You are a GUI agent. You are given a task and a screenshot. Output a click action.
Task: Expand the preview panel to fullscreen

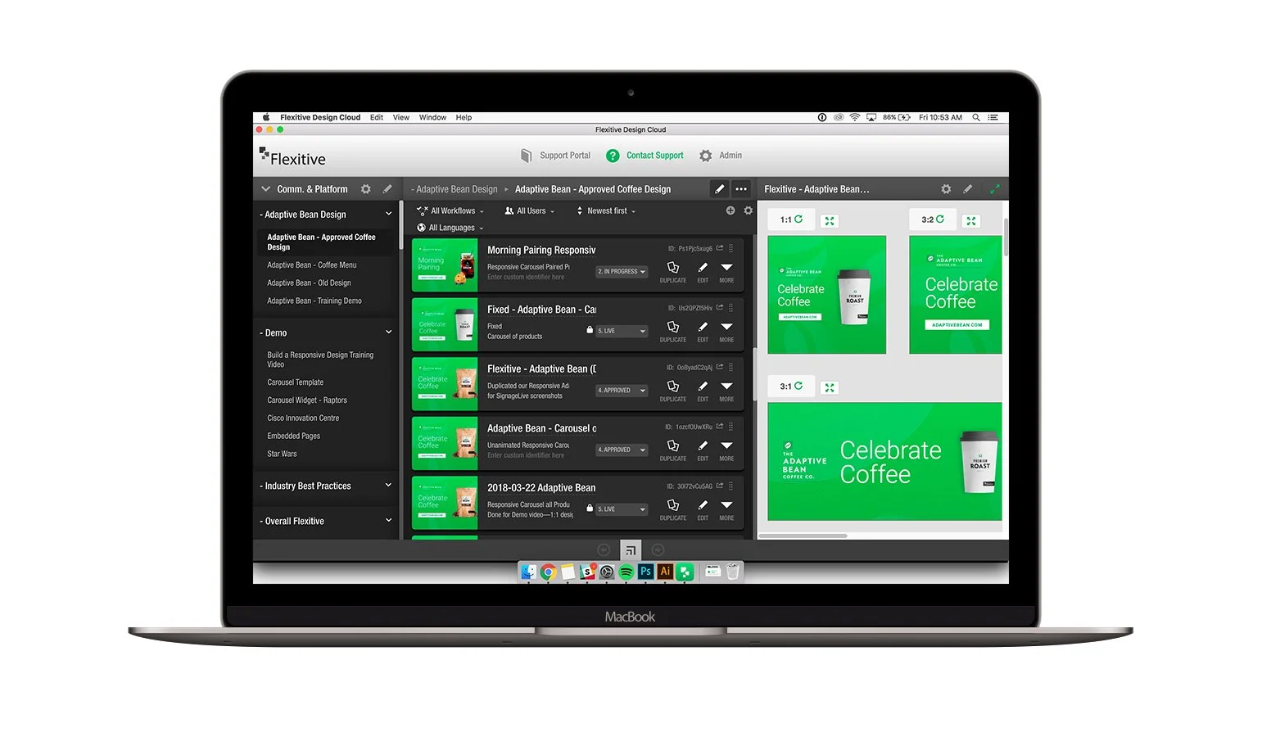[995, 189]
